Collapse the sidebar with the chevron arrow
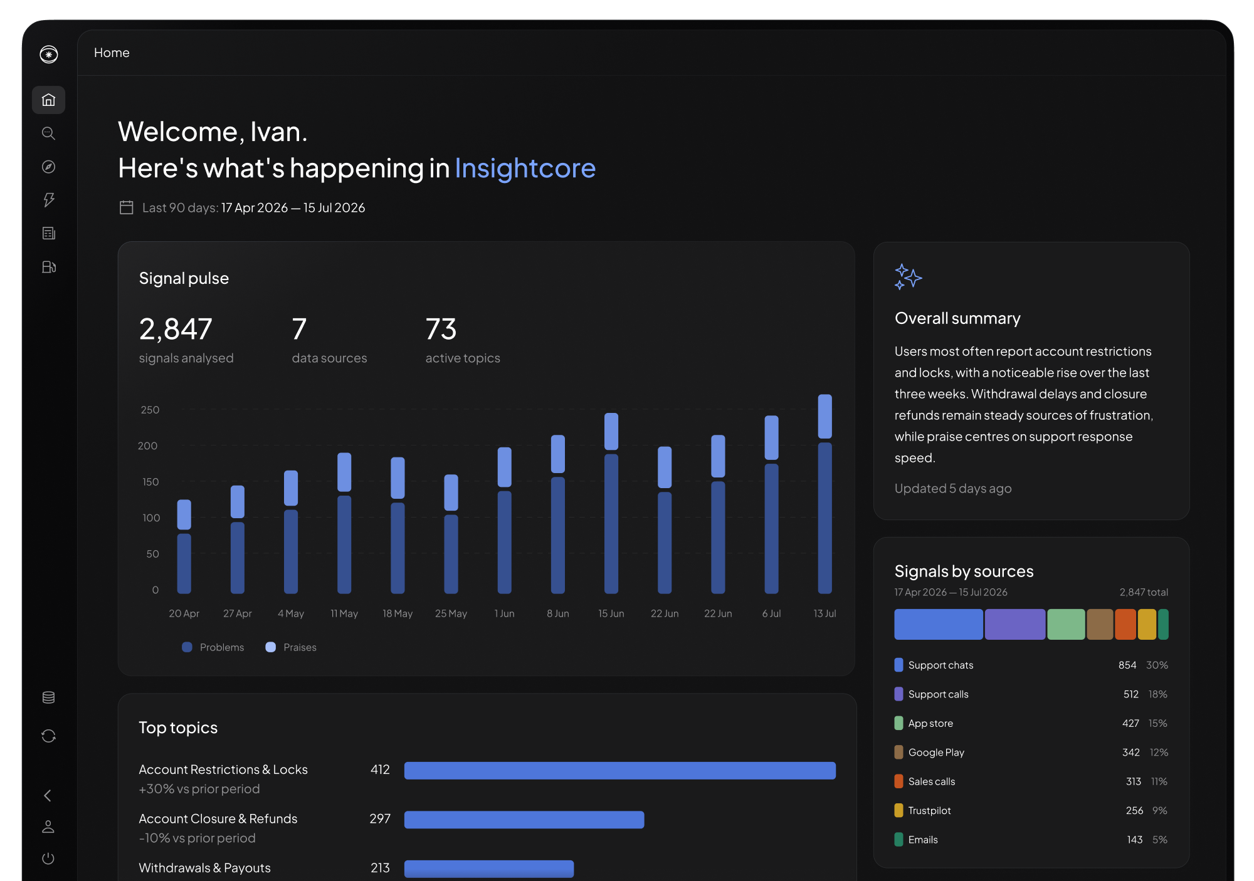This screenshot has height=881, width=1254. 48,796
